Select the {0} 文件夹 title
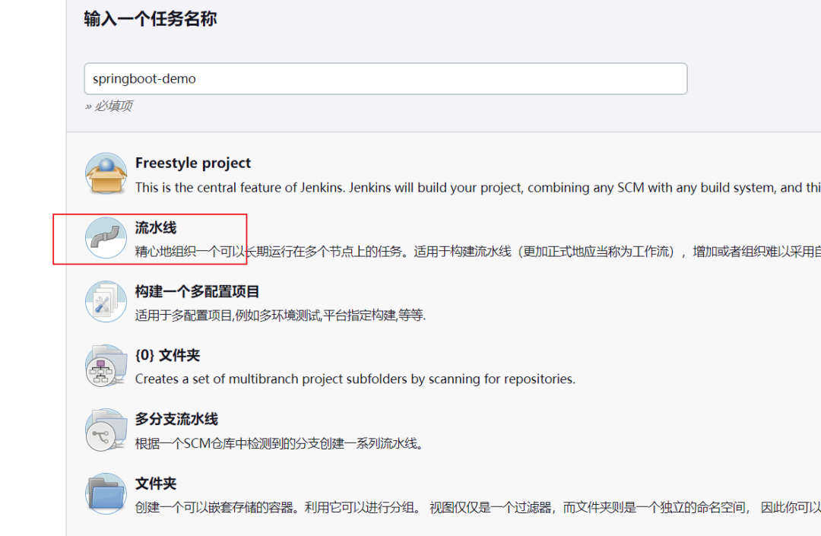Image resolution: width=821 pixels, height=536 pixels. [x=167, y=355]
